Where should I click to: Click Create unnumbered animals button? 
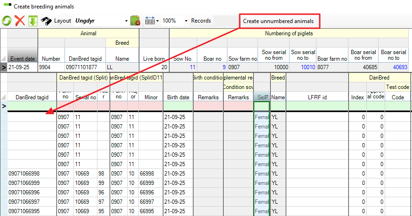[x=280, y=21]
